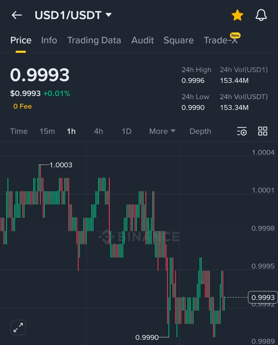Viewport: 278px width, 345px height.
Task: Switch chart to 1D interval
Action: point(126,131)
